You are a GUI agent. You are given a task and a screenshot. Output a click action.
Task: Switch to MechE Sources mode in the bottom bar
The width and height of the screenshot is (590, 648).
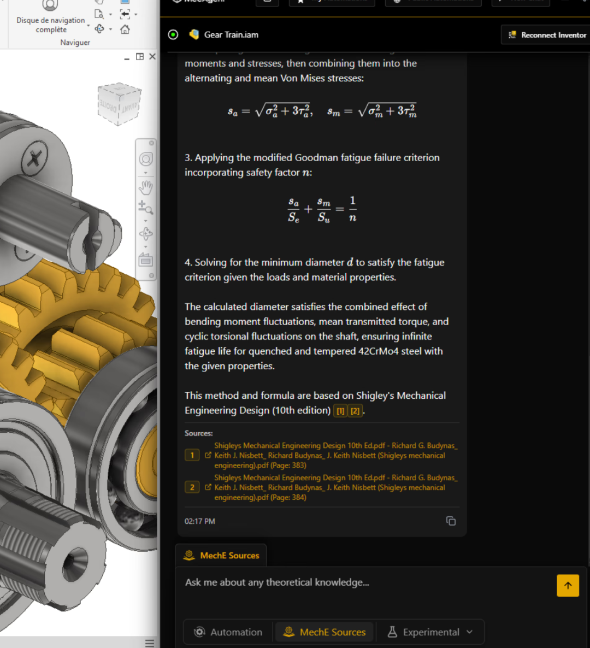(324, 632)
